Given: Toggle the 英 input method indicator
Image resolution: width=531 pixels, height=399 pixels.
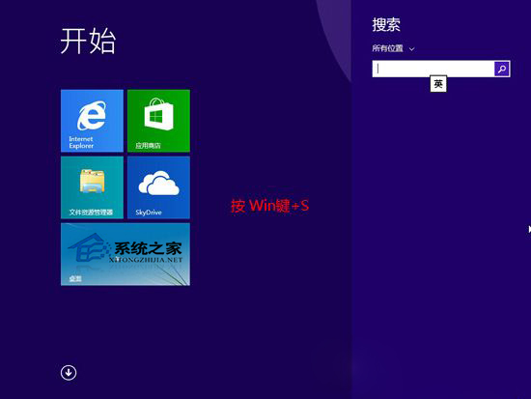Looking at the screenshot, I should pyautogui.click(x=438, y=84).
